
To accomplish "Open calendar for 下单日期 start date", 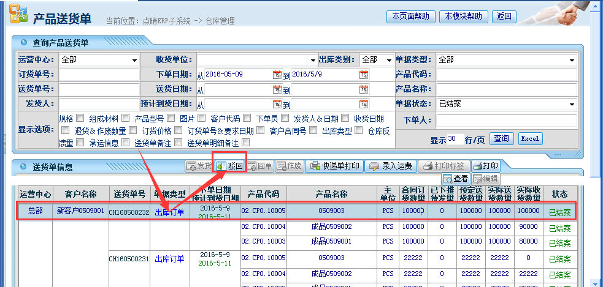I will click(x=277, y=75).
